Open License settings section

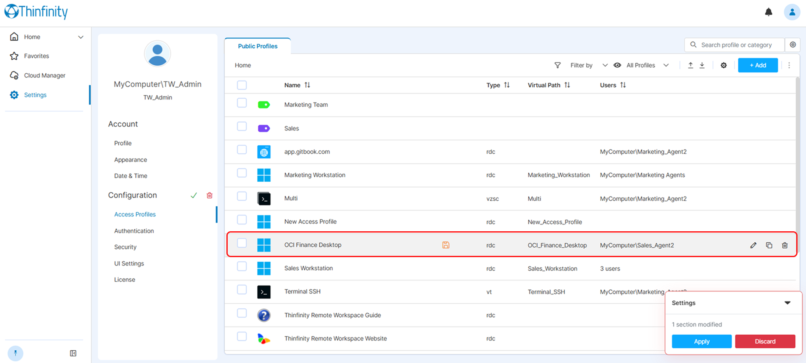coord(125,280)
